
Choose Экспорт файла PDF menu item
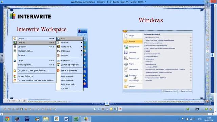pos(34,76)
